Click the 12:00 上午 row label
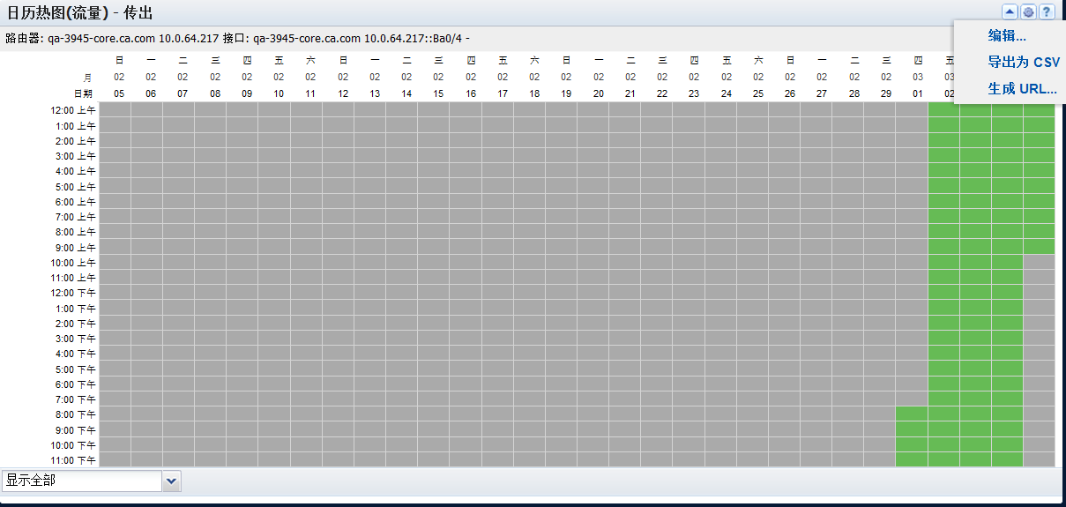This screenshot has width=1066, height=507. (x=75, y=110)
